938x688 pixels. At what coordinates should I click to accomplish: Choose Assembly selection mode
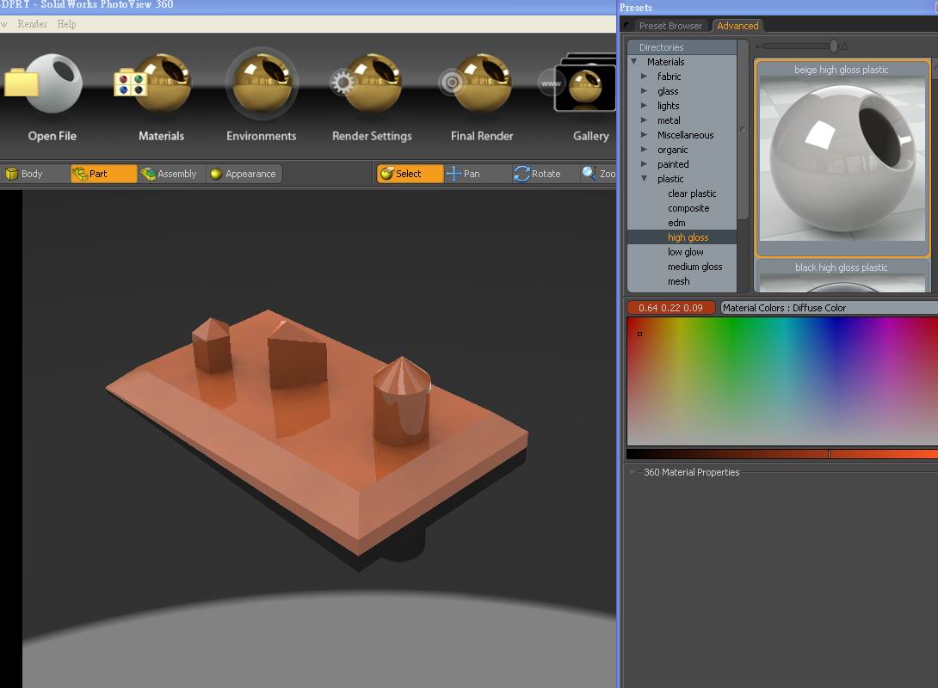[171, 174]
